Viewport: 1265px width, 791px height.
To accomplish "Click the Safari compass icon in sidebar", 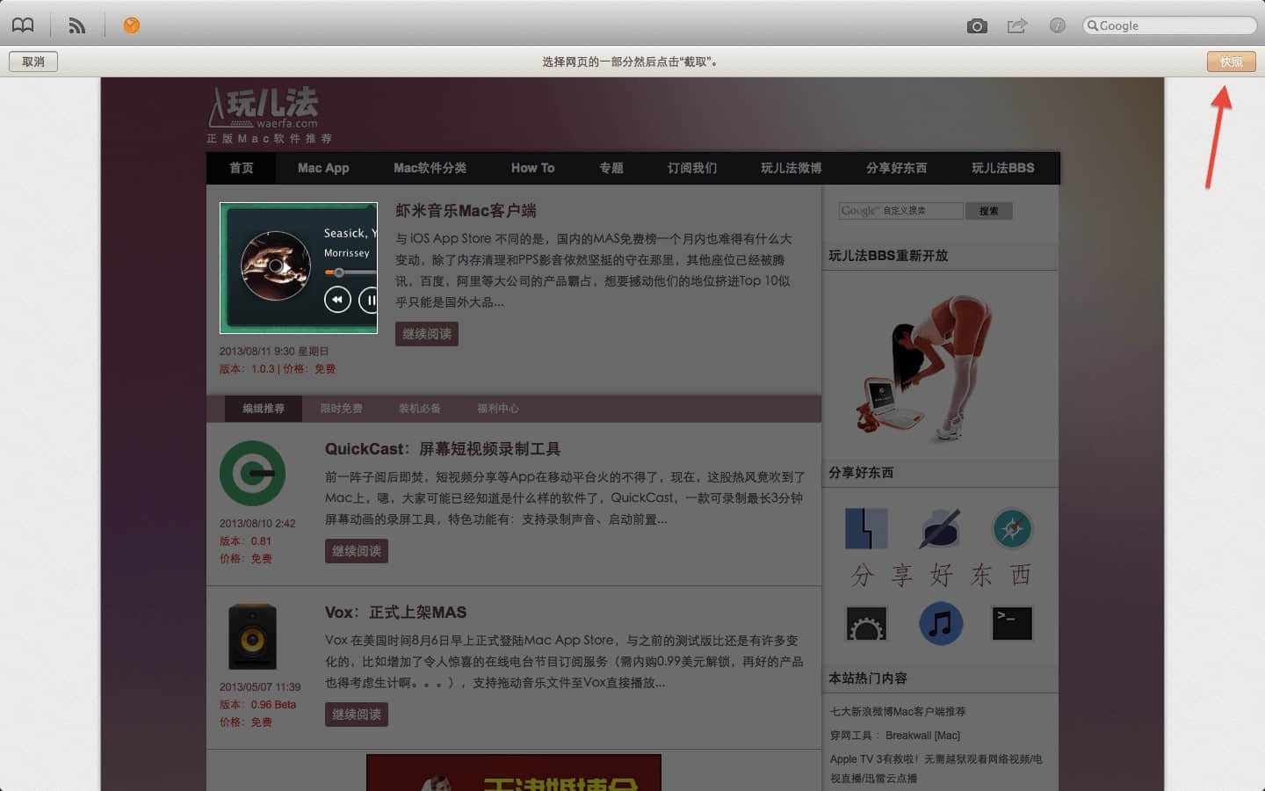I will (x=1012, y=528).
